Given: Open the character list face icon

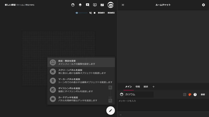Looking at the screenshot, I should [73, 5].
